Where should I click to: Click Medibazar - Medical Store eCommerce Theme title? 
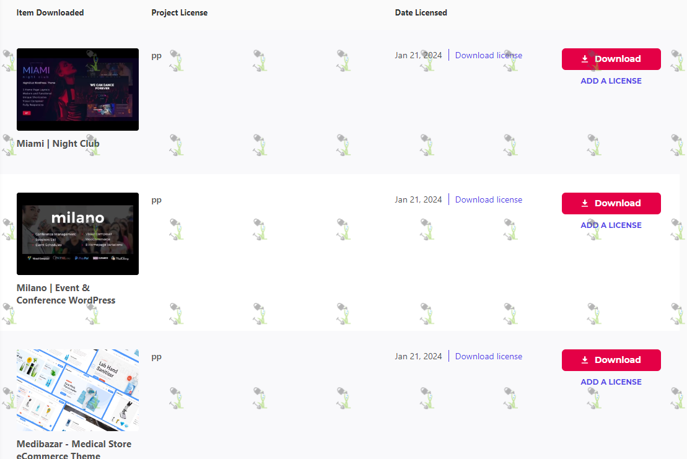74,450
